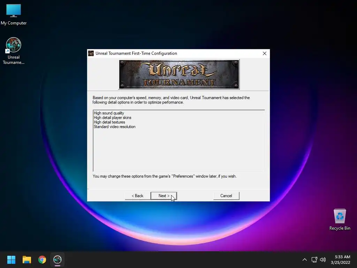This screenshot has height=268, width=357.
Task: Launch File Explorer from taskbar
Action: coord(26,260)
